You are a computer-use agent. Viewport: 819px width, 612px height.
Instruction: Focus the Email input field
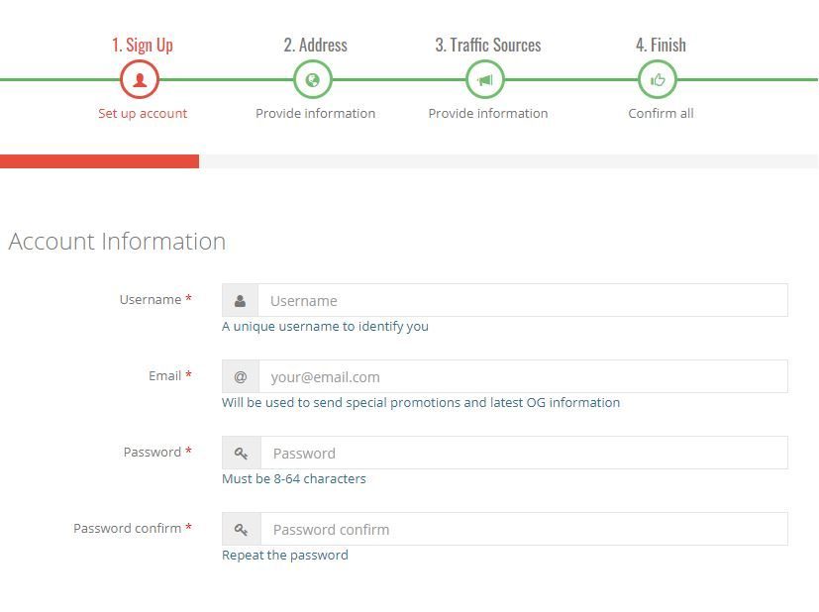point(522,377)
